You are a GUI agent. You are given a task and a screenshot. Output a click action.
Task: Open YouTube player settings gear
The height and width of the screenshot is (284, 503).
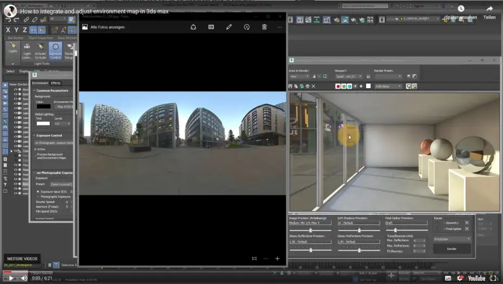point(460,278)
